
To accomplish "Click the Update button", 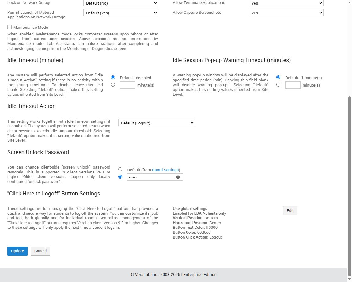I will (x=17, y=251).
